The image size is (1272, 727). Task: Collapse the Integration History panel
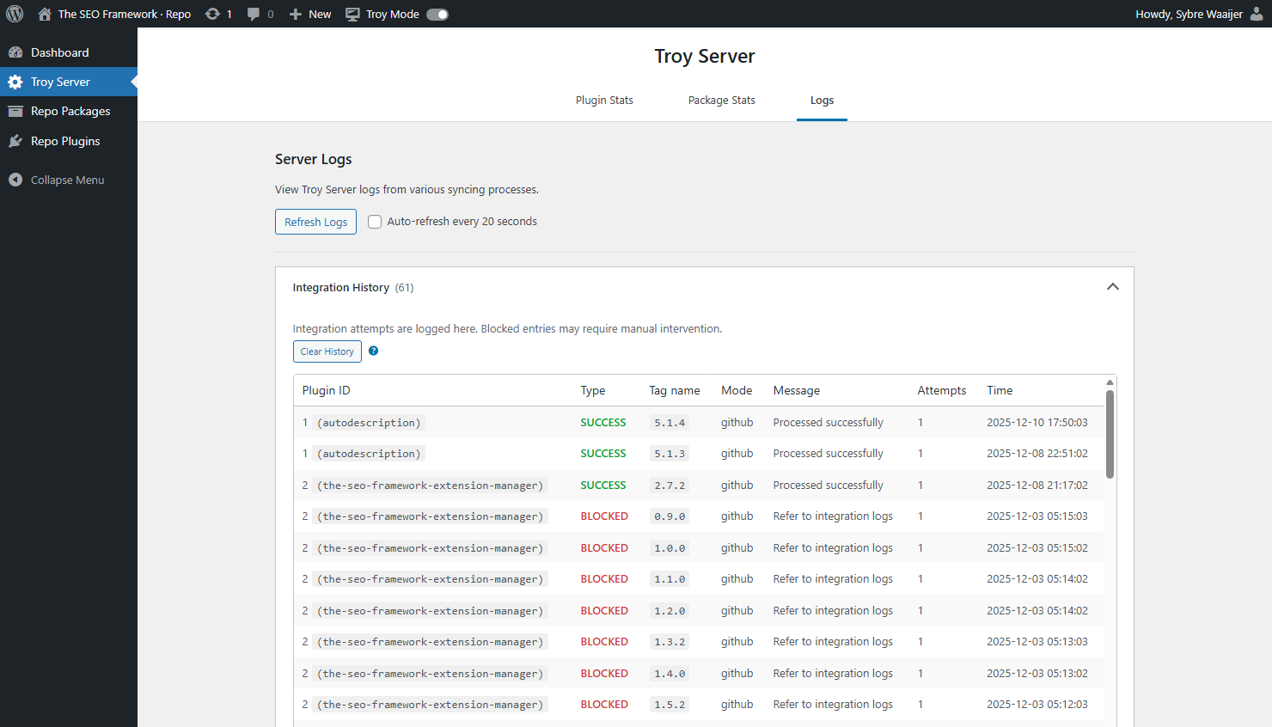click(1112, 286)
